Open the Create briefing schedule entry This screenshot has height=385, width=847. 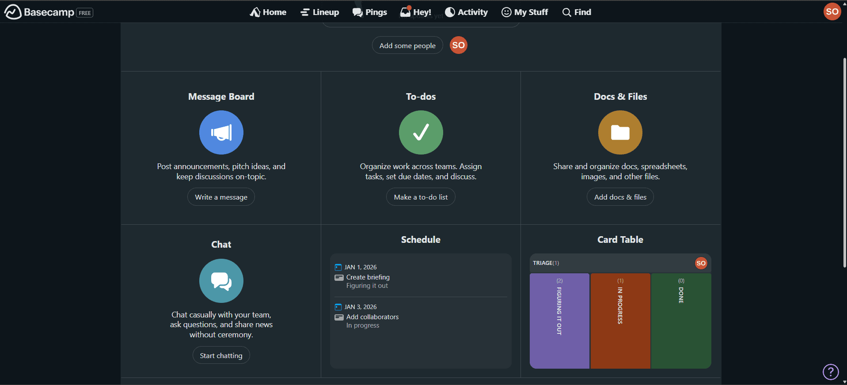(x=368, y=277)
